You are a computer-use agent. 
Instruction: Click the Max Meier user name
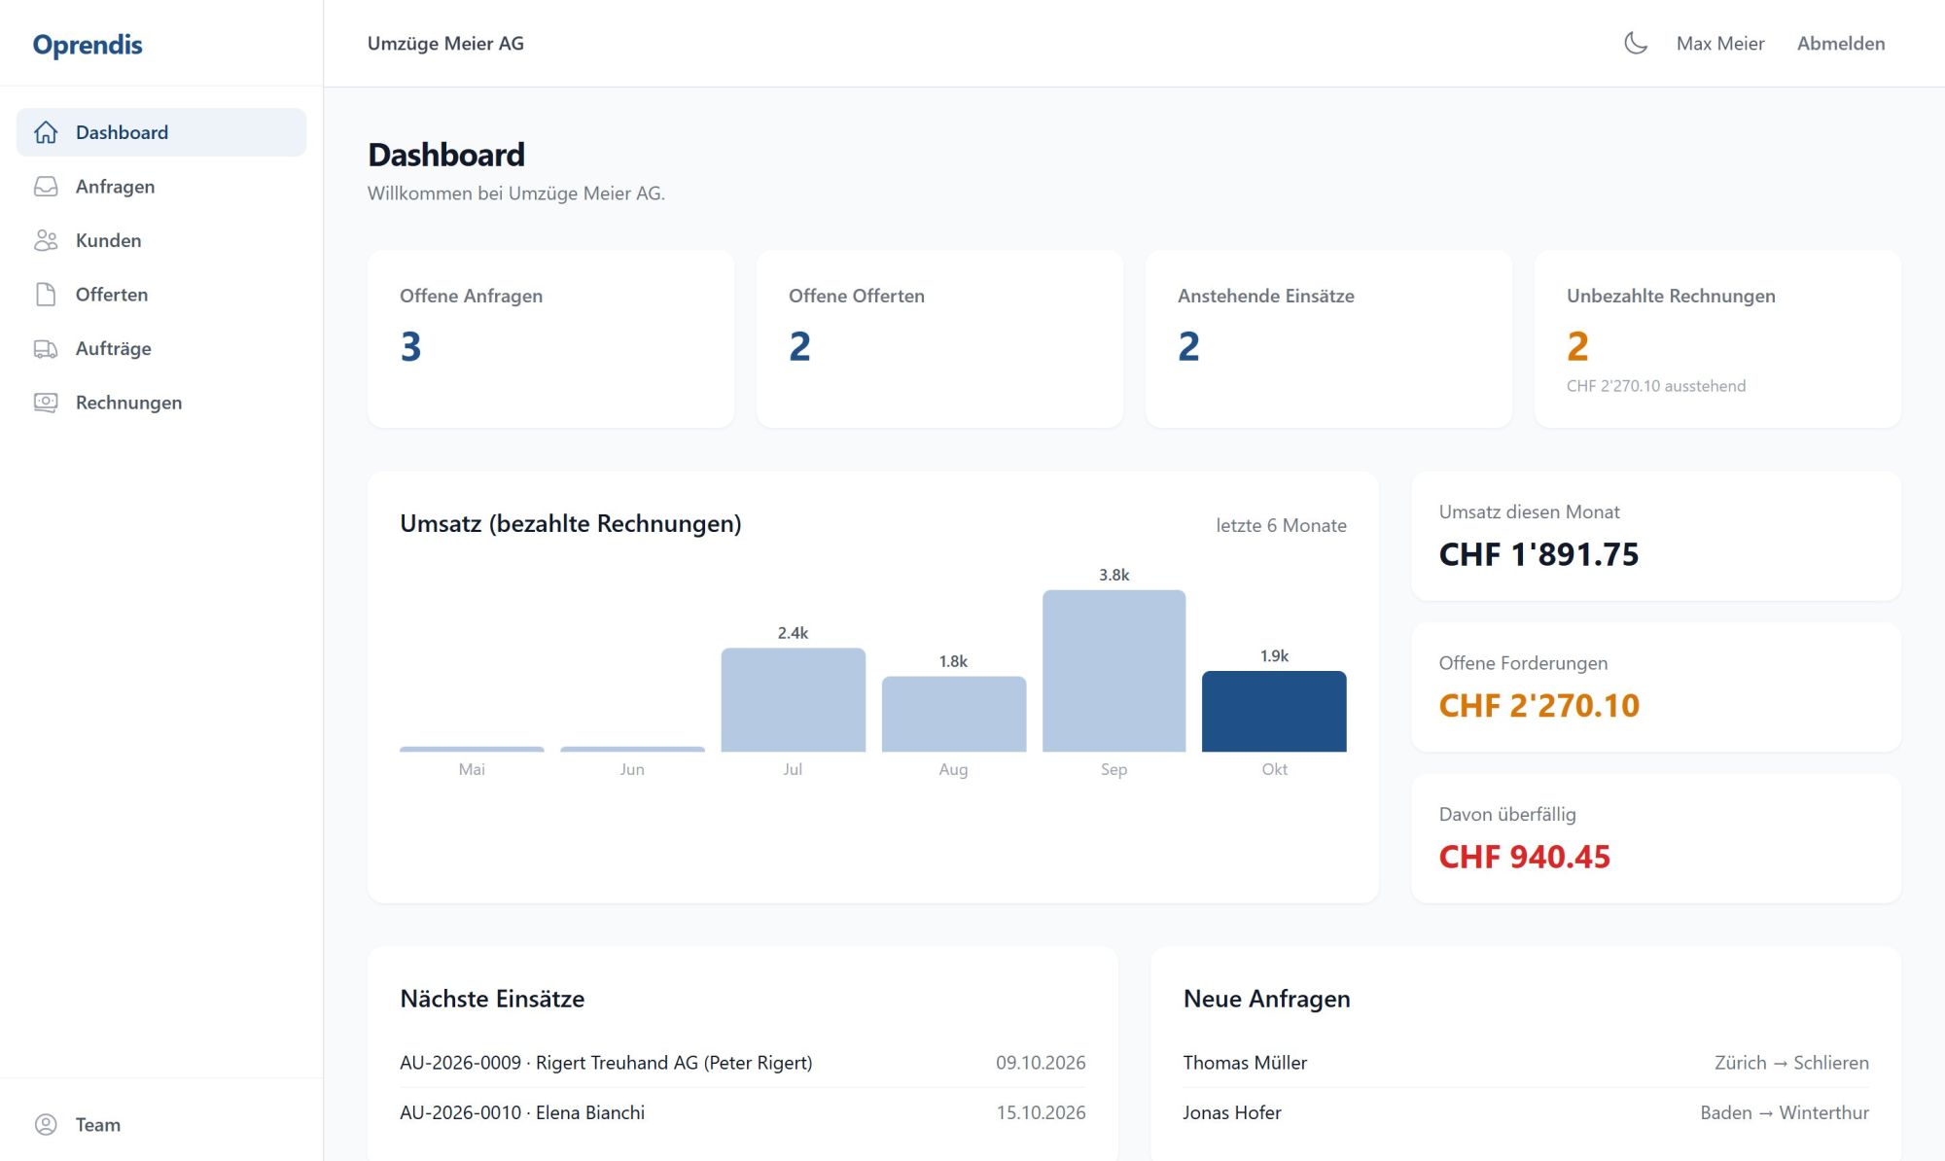click(1720, 43)
